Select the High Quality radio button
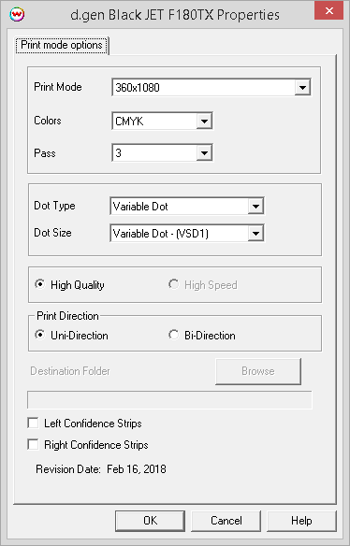 pyautogui.click(x=40, y=284)
